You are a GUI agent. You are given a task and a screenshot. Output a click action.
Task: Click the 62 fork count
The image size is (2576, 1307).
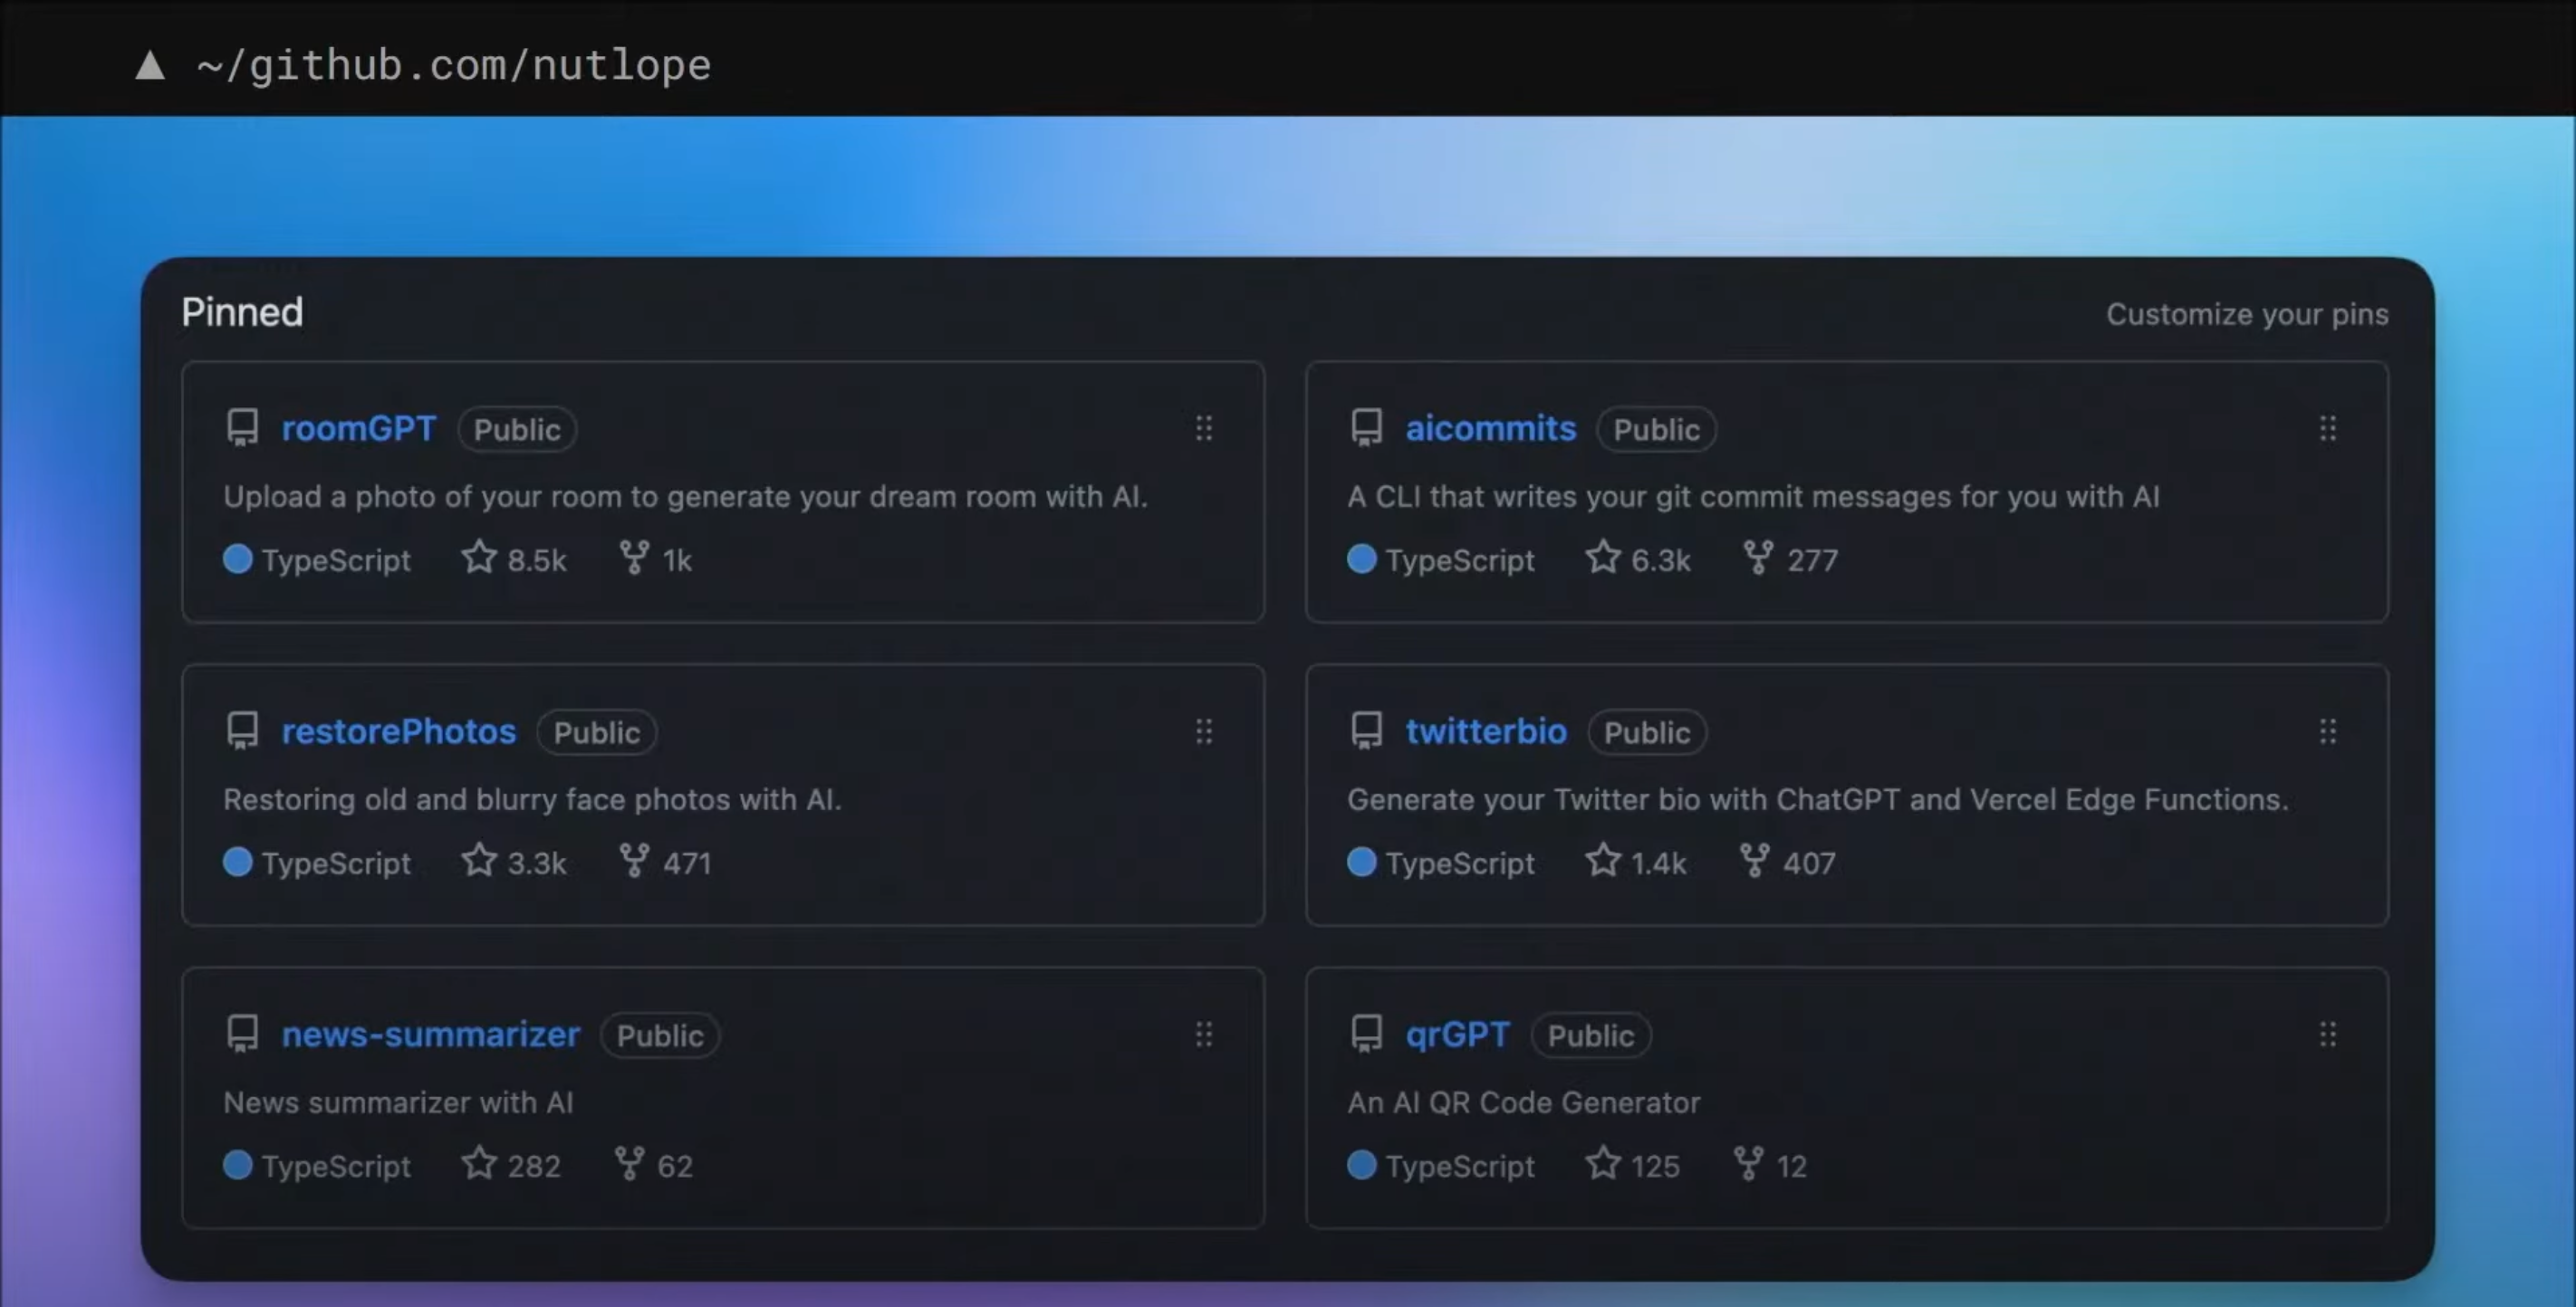pos(675,1166)
